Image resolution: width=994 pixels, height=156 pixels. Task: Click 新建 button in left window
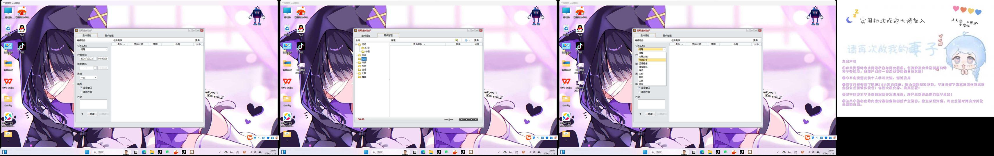(x=92, y=114)
